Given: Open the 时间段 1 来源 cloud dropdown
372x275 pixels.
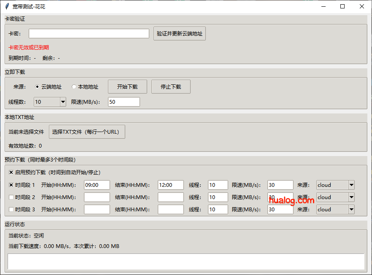Looking at the screenshot, I should (x=351, y=184).
